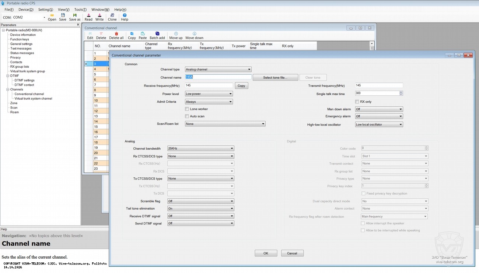Tick the Lone worker checkbox

click(x=187, y=109)
